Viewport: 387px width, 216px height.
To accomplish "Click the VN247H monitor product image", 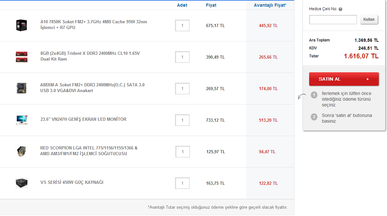I will [x=22, y=120].
